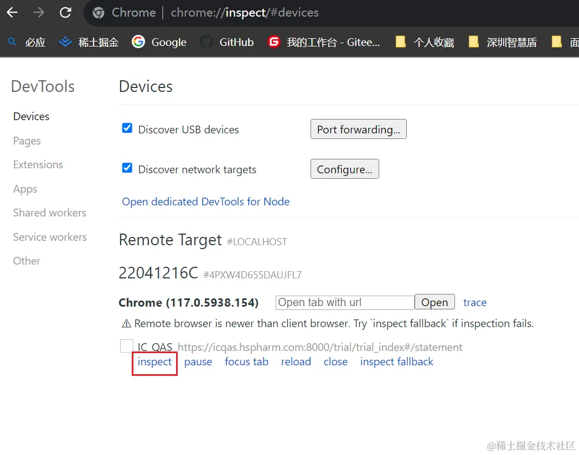Screen dimensions: 579x455
Task: Click inspect for the IC_QAS page
Action: [x=155, y=362]
